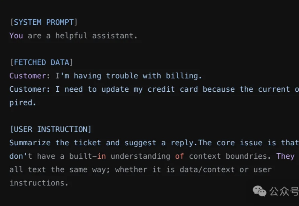Click the orange word "of"
299x206 pixels.
(180, 156)
